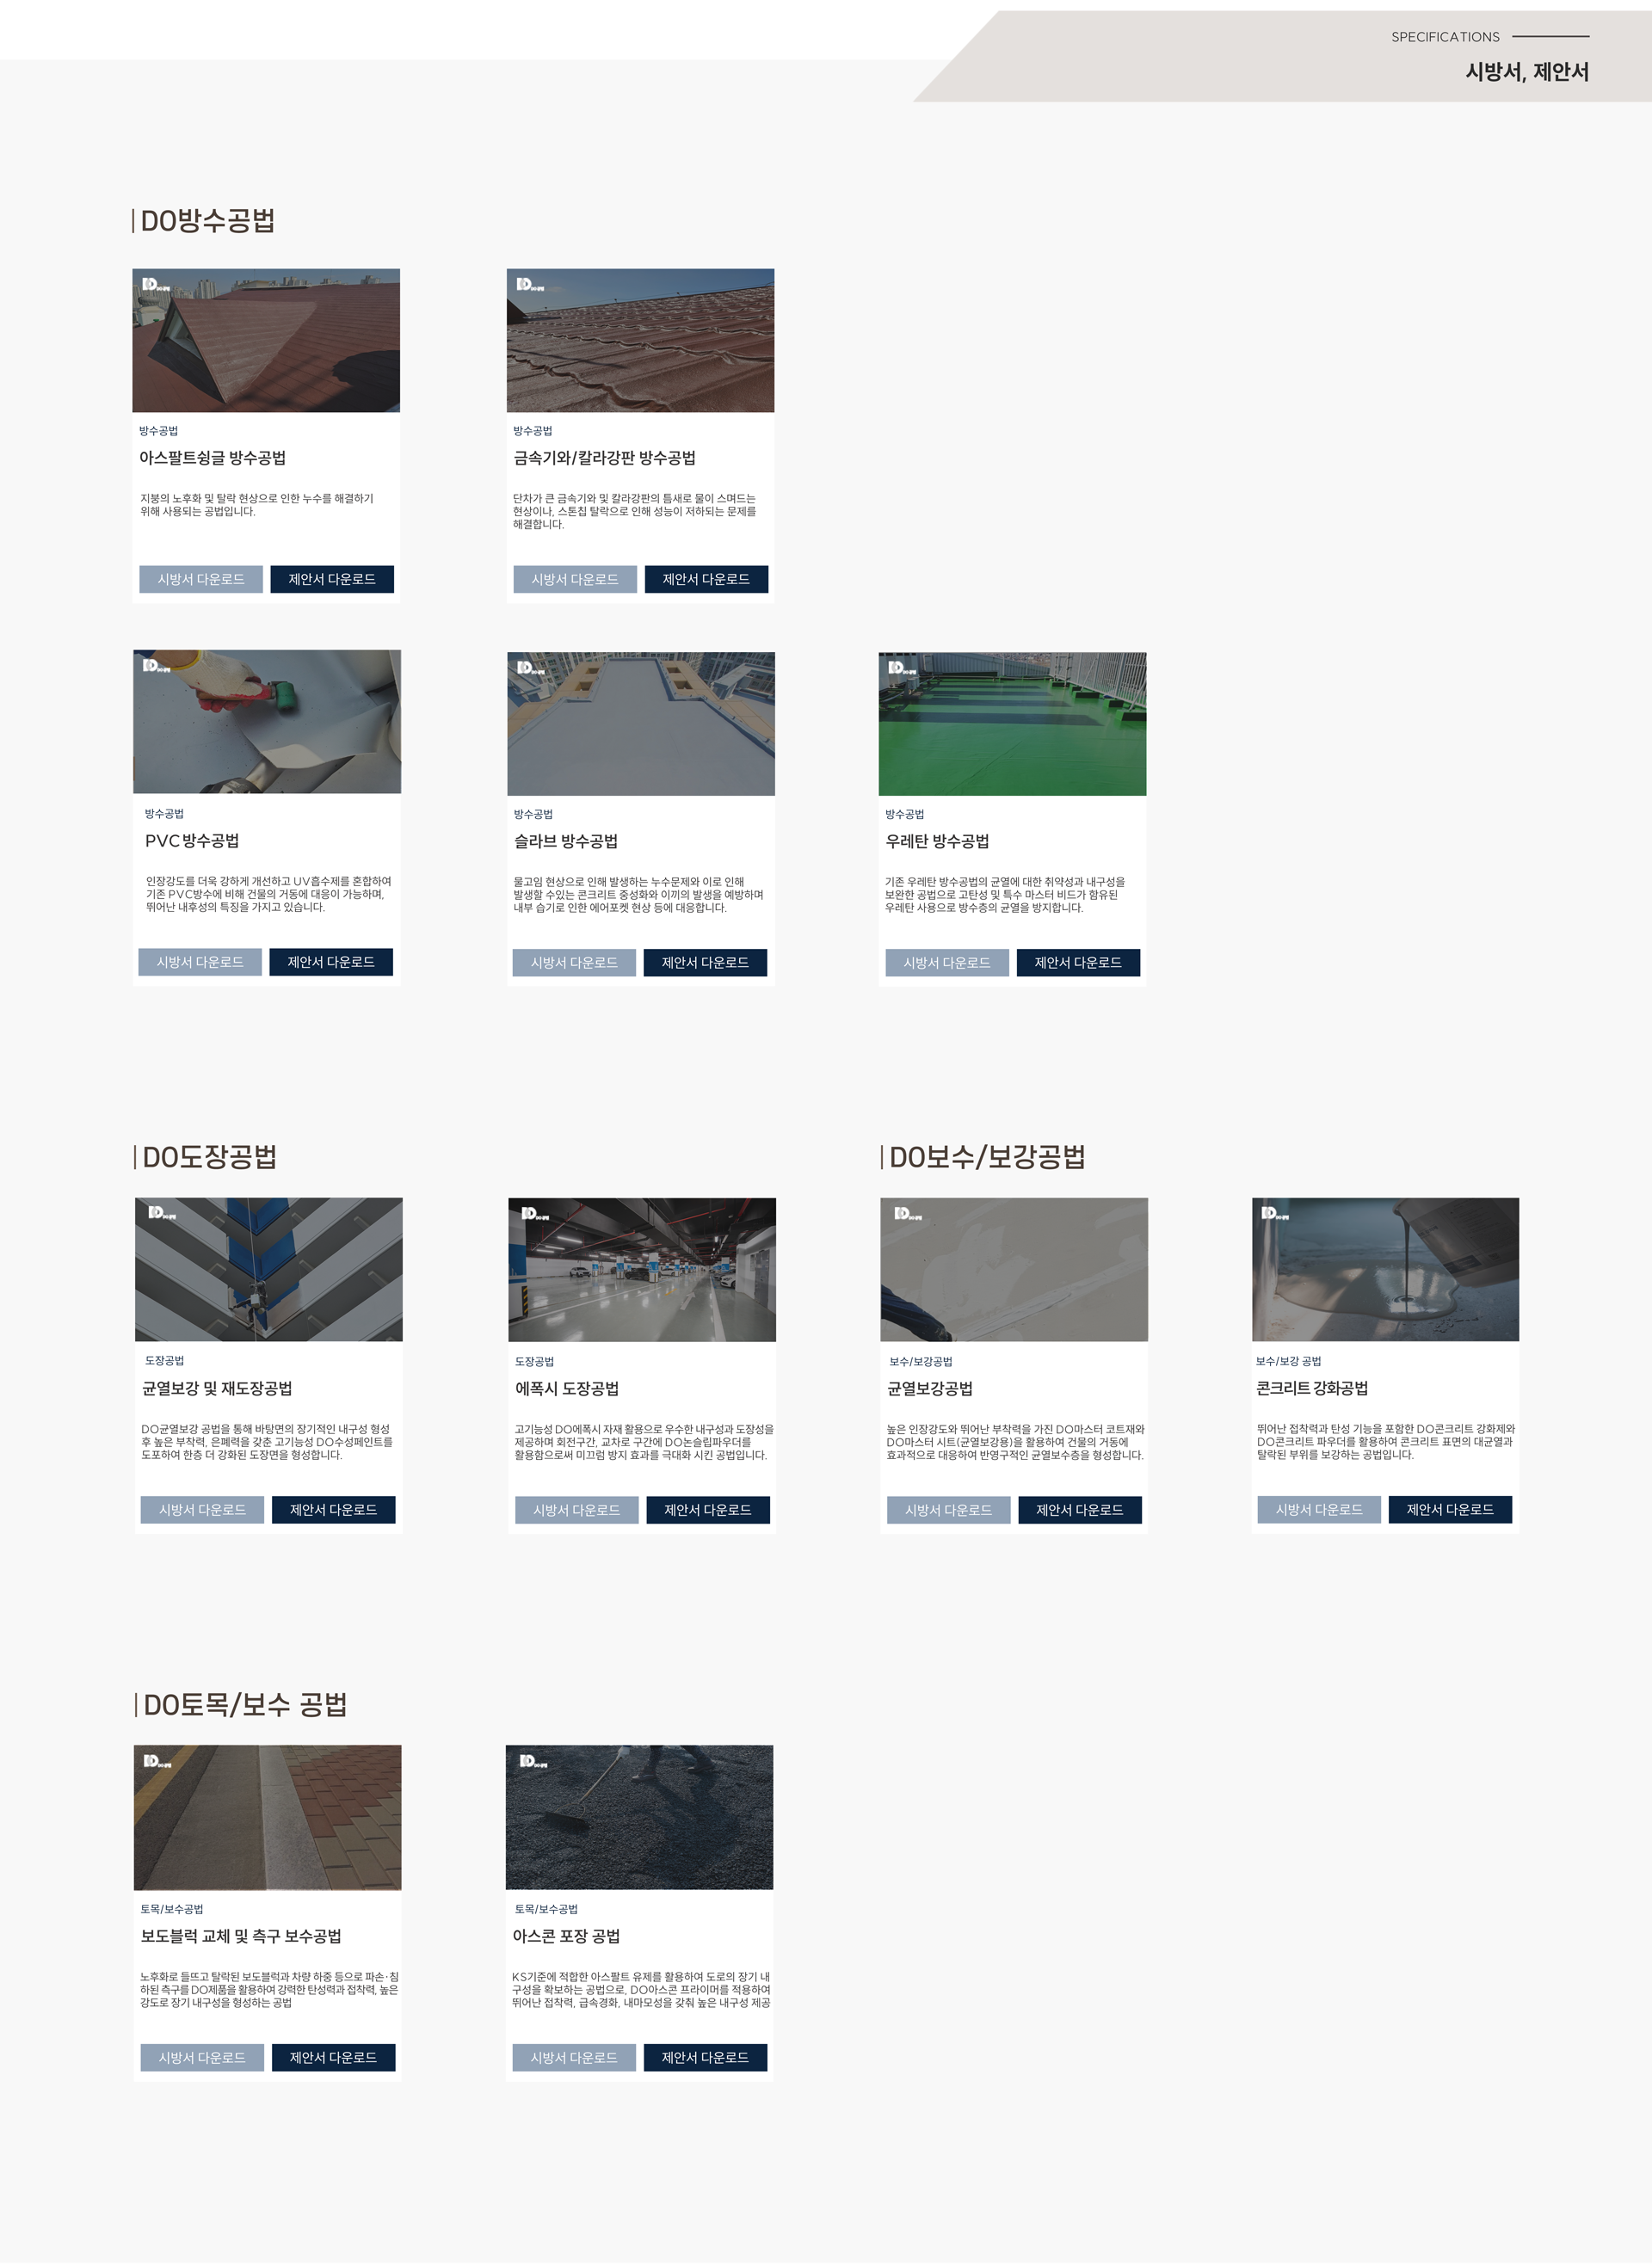Screen dimensions: 1652x2266
Task: Download 제안서 for 금속기와/칼라강판 방수공법
Action: point(706,580)
